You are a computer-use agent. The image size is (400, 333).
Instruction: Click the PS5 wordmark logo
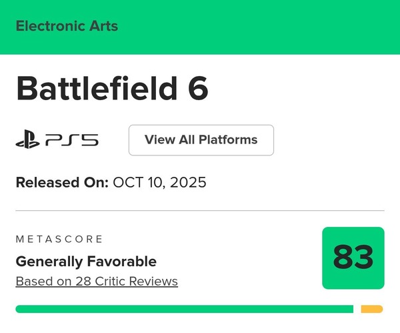72,140
